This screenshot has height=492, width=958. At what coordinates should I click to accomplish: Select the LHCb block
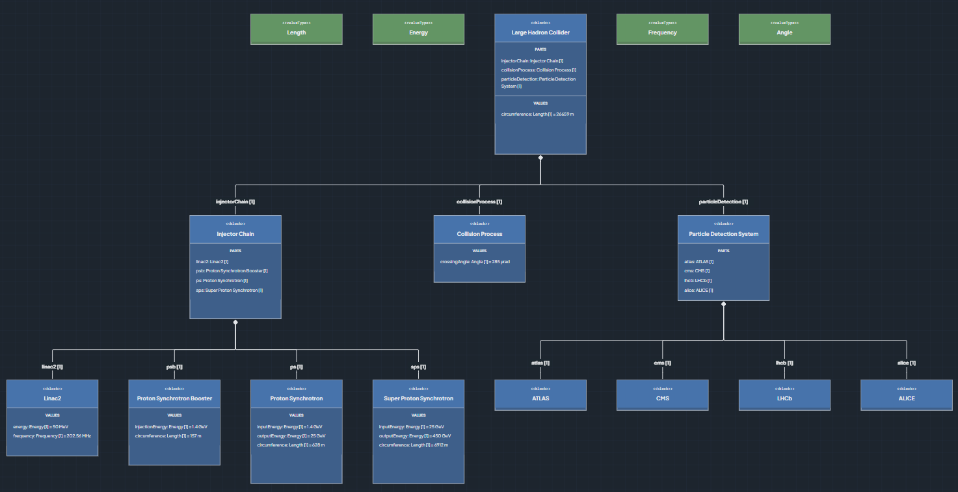pyautogui.click(x=784, y=395)
